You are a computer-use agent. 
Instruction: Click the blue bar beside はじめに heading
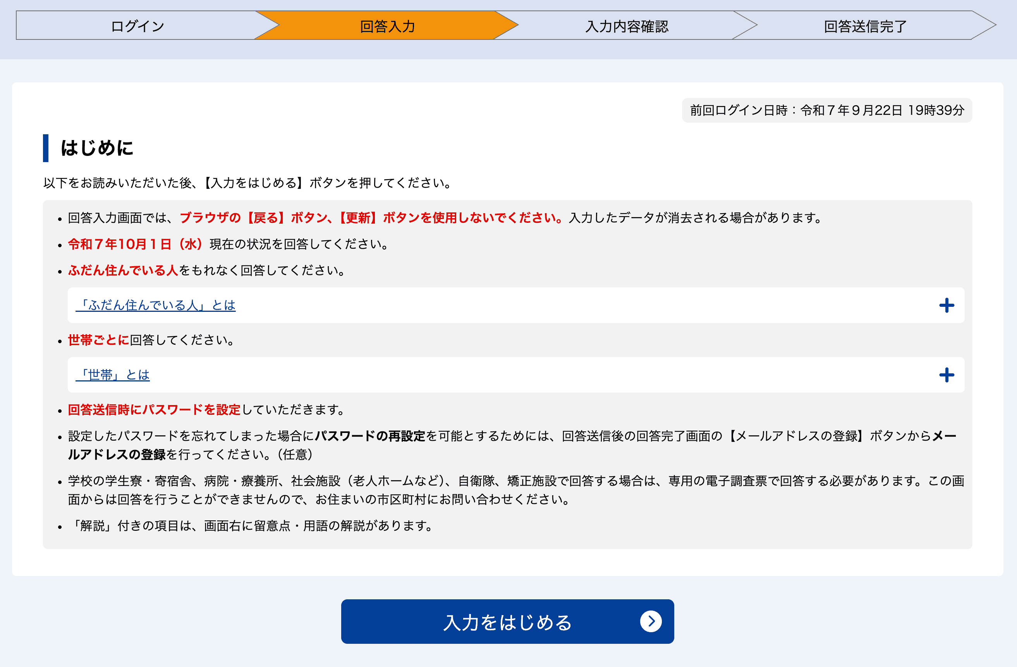[46, 148]
